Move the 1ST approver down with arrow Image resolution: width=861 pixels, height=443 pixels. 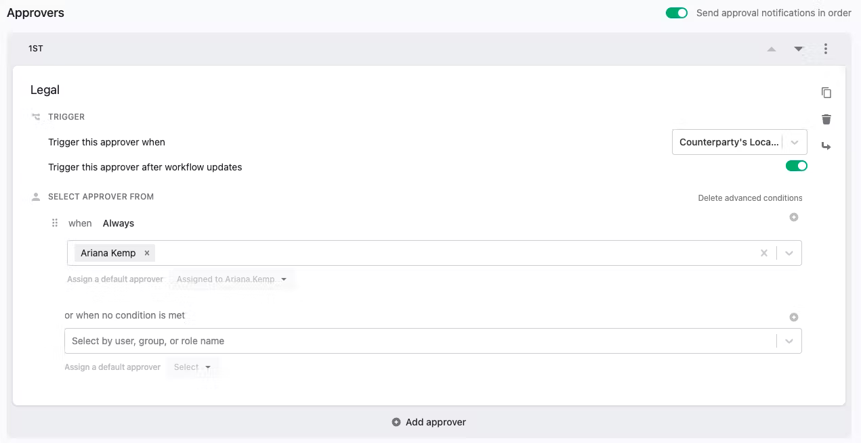799,49
